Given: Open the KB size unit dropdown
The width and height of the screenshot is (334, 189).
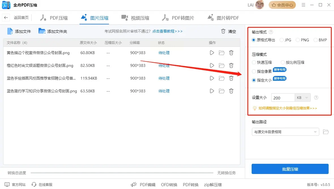Looking at the screenshot, I should 303,98.
